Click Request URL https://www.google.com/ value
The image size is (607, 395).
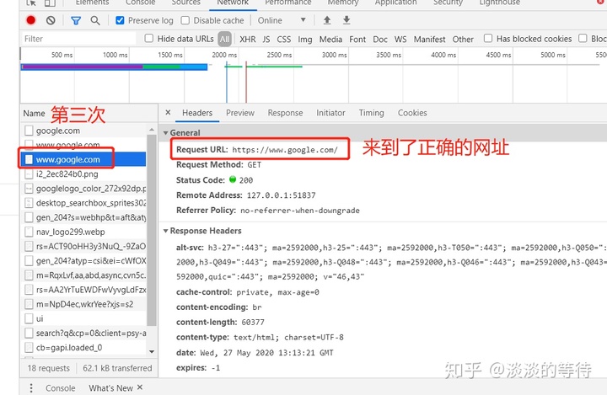(x=285, y=150)
